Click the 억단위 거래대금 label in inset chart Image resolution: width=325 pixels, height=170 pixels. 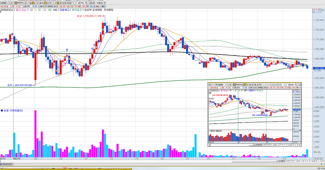tap(215, 131)
